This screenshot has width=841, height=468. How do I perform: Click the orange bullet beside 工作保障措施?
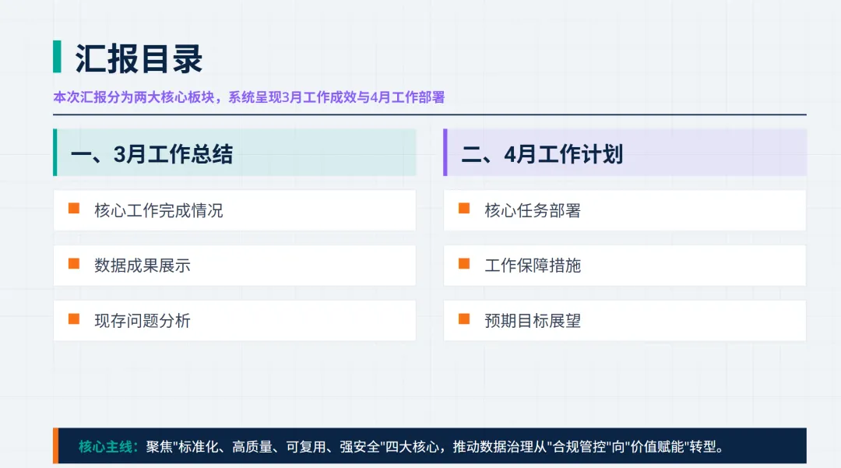pyautogui.click(x=464, y=264)
